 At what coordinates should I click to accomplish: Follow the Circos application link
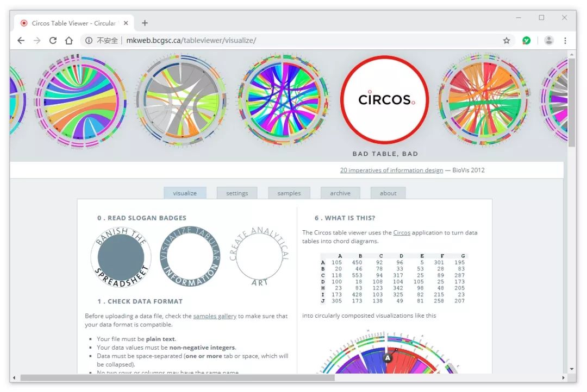[402, 233]
